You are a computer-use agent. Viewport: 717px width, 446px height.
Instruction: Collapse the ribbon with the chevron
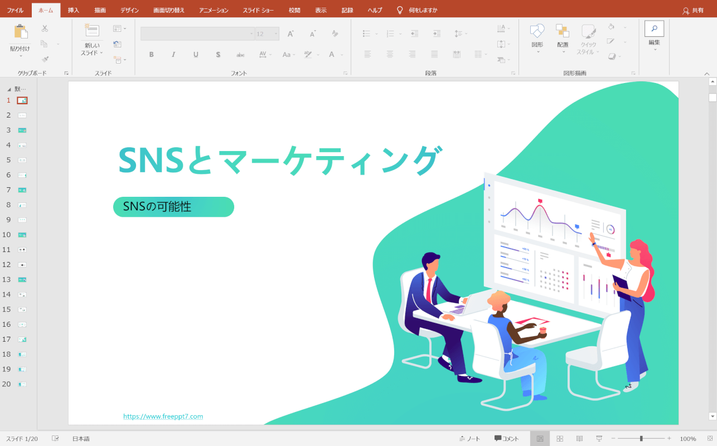tap(707, 74)
